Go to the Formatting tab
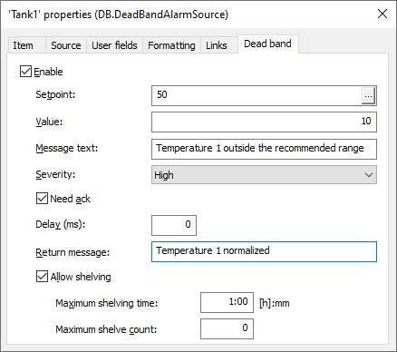397x352 pixels. [171, 45]
